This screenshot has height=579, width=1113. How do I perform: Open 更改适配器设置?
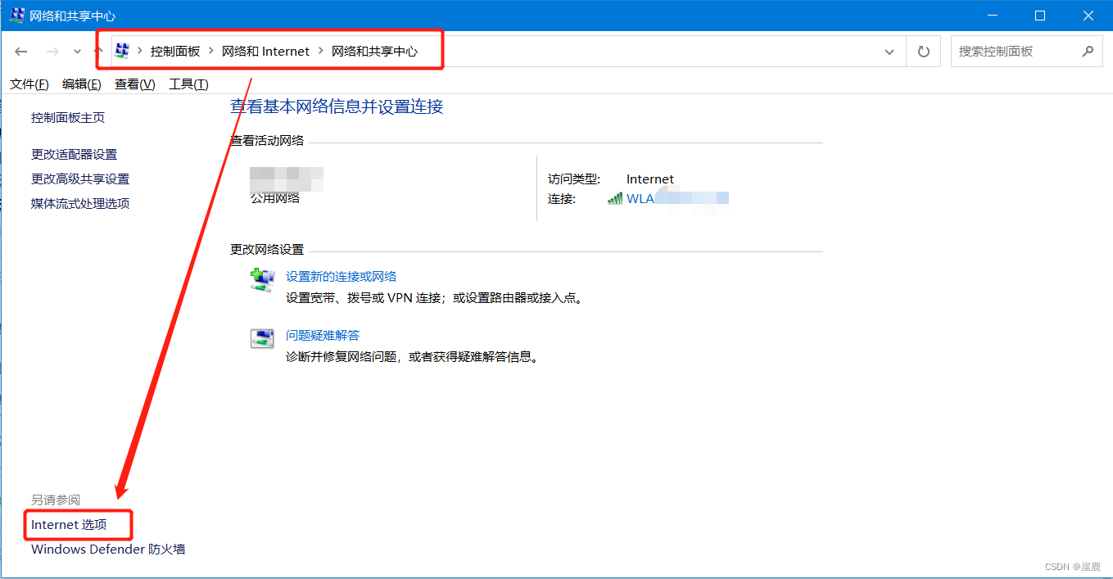[74, 154]
